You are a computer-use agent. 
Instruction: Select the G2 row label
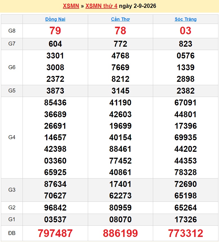[x=12, y=207]
